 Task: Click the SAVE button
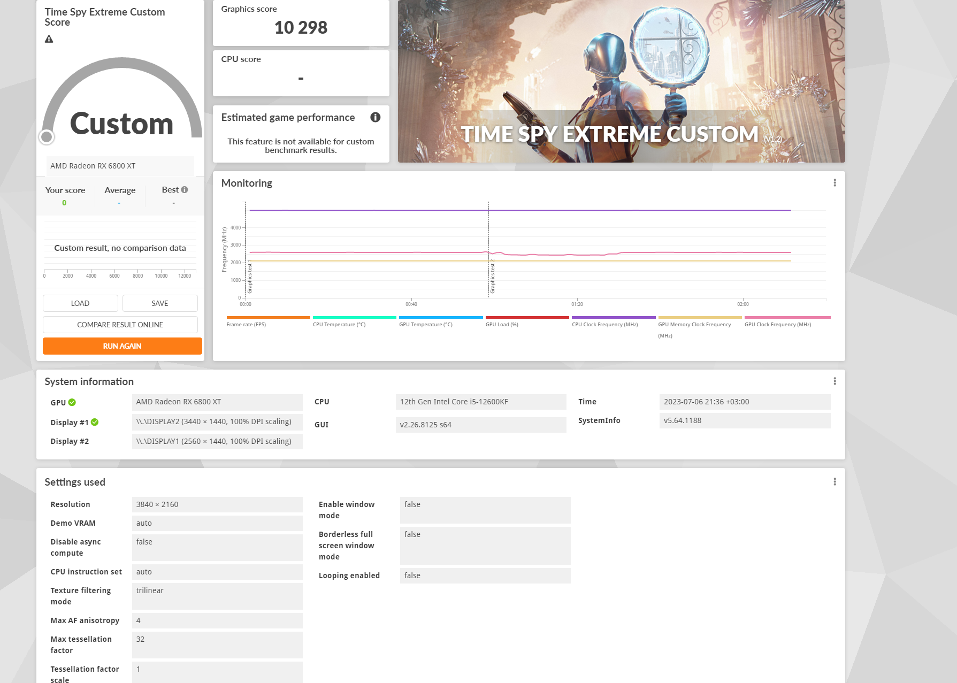pyautogui.click(x=160, y=303)
